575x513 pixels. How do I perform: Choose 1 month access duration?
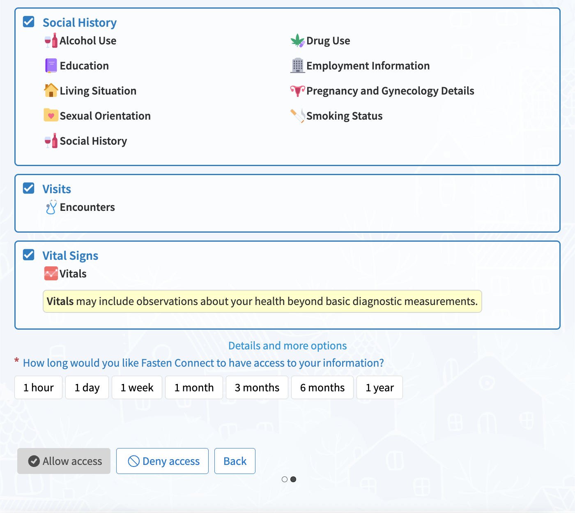pos(194,388)
